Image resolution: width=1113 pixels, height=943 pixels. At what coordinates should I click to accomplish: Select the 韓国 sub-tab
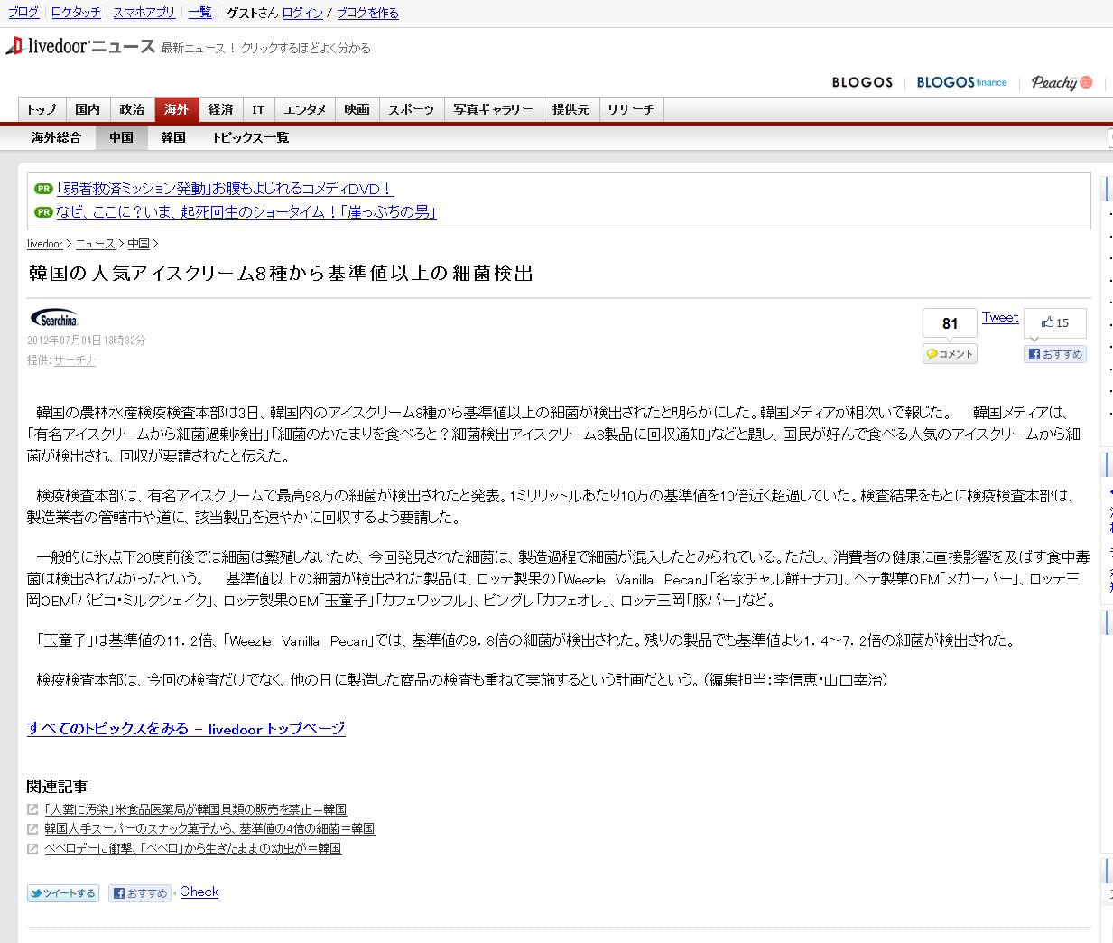(173, 137)
